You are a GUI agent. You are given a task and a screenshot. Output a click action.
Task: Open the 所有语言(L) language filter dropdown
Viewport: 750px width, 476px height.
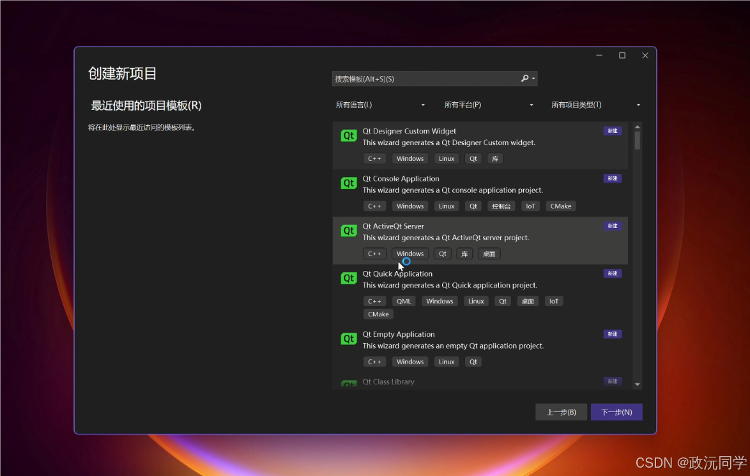point(380,105)
